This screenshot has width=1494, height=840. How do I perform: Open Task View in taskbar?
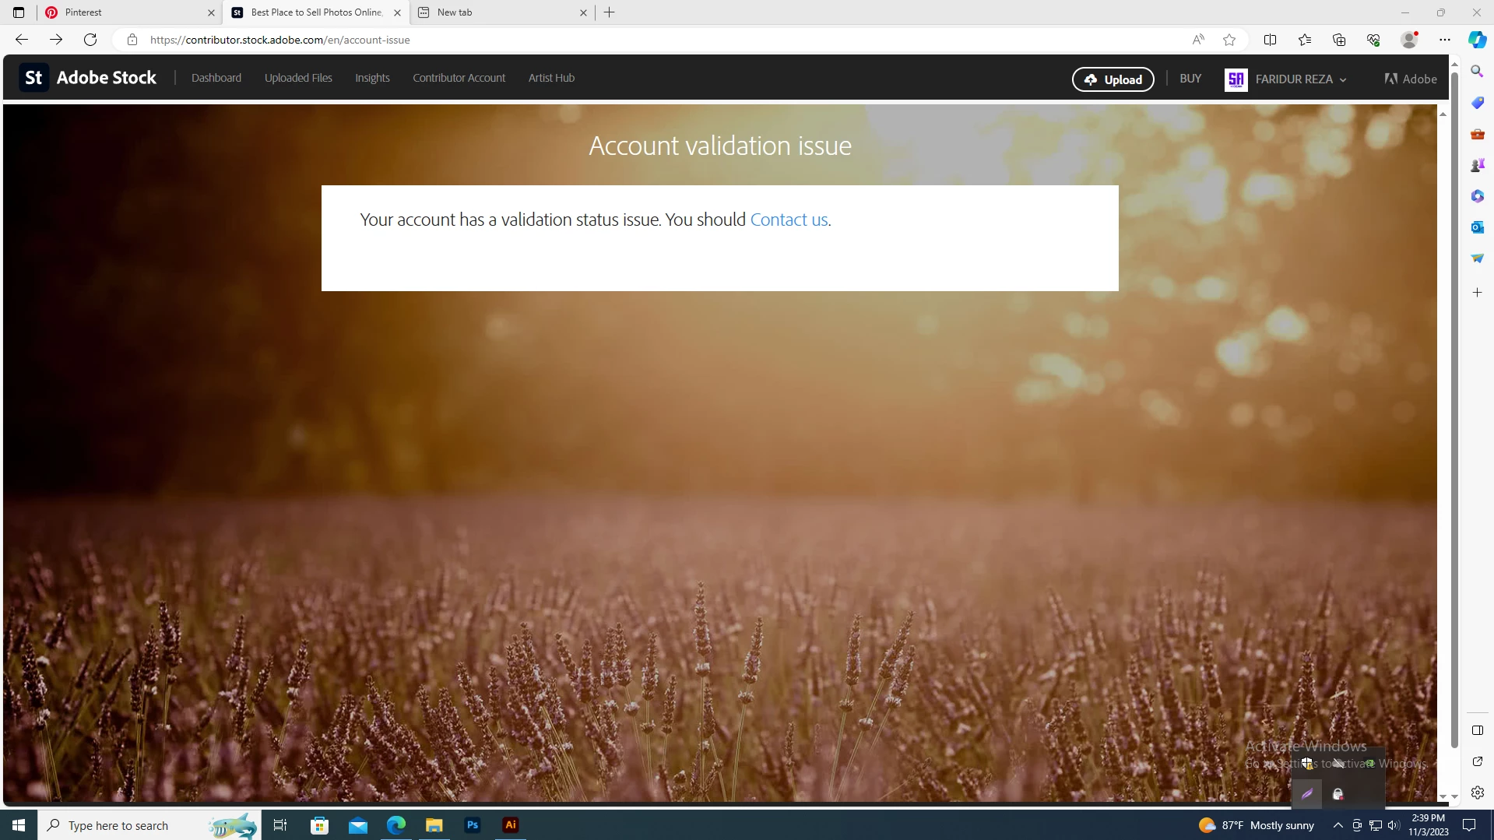[x=280, y=825]
